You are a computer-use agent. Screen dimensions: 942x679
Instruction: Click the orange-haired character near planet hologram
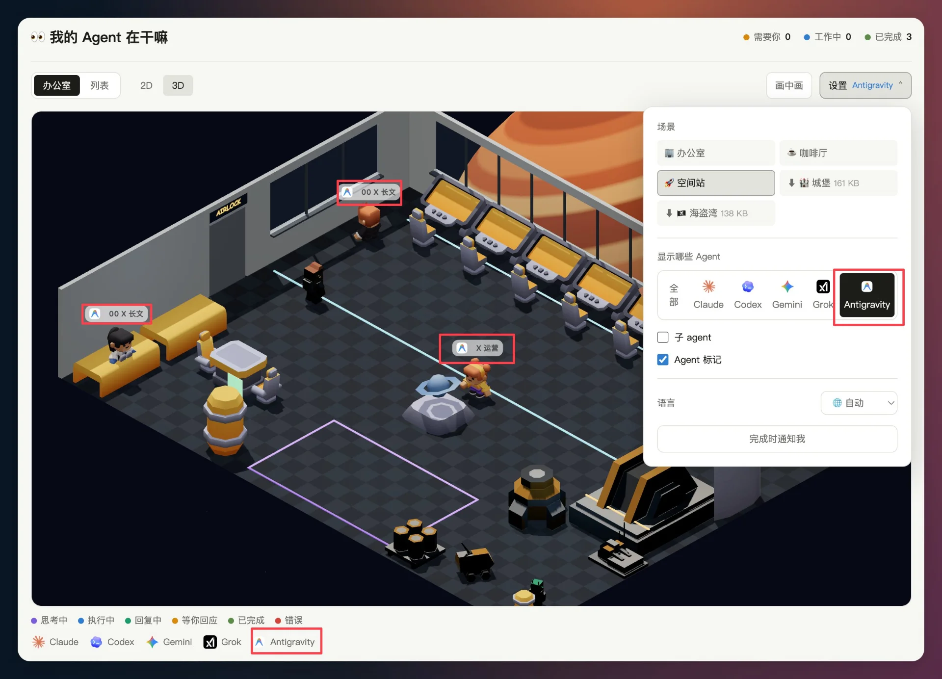pos(476,380)
